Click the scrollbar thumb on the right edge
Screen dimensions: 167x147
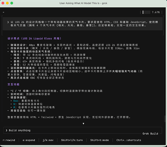[x=165, y=119]
